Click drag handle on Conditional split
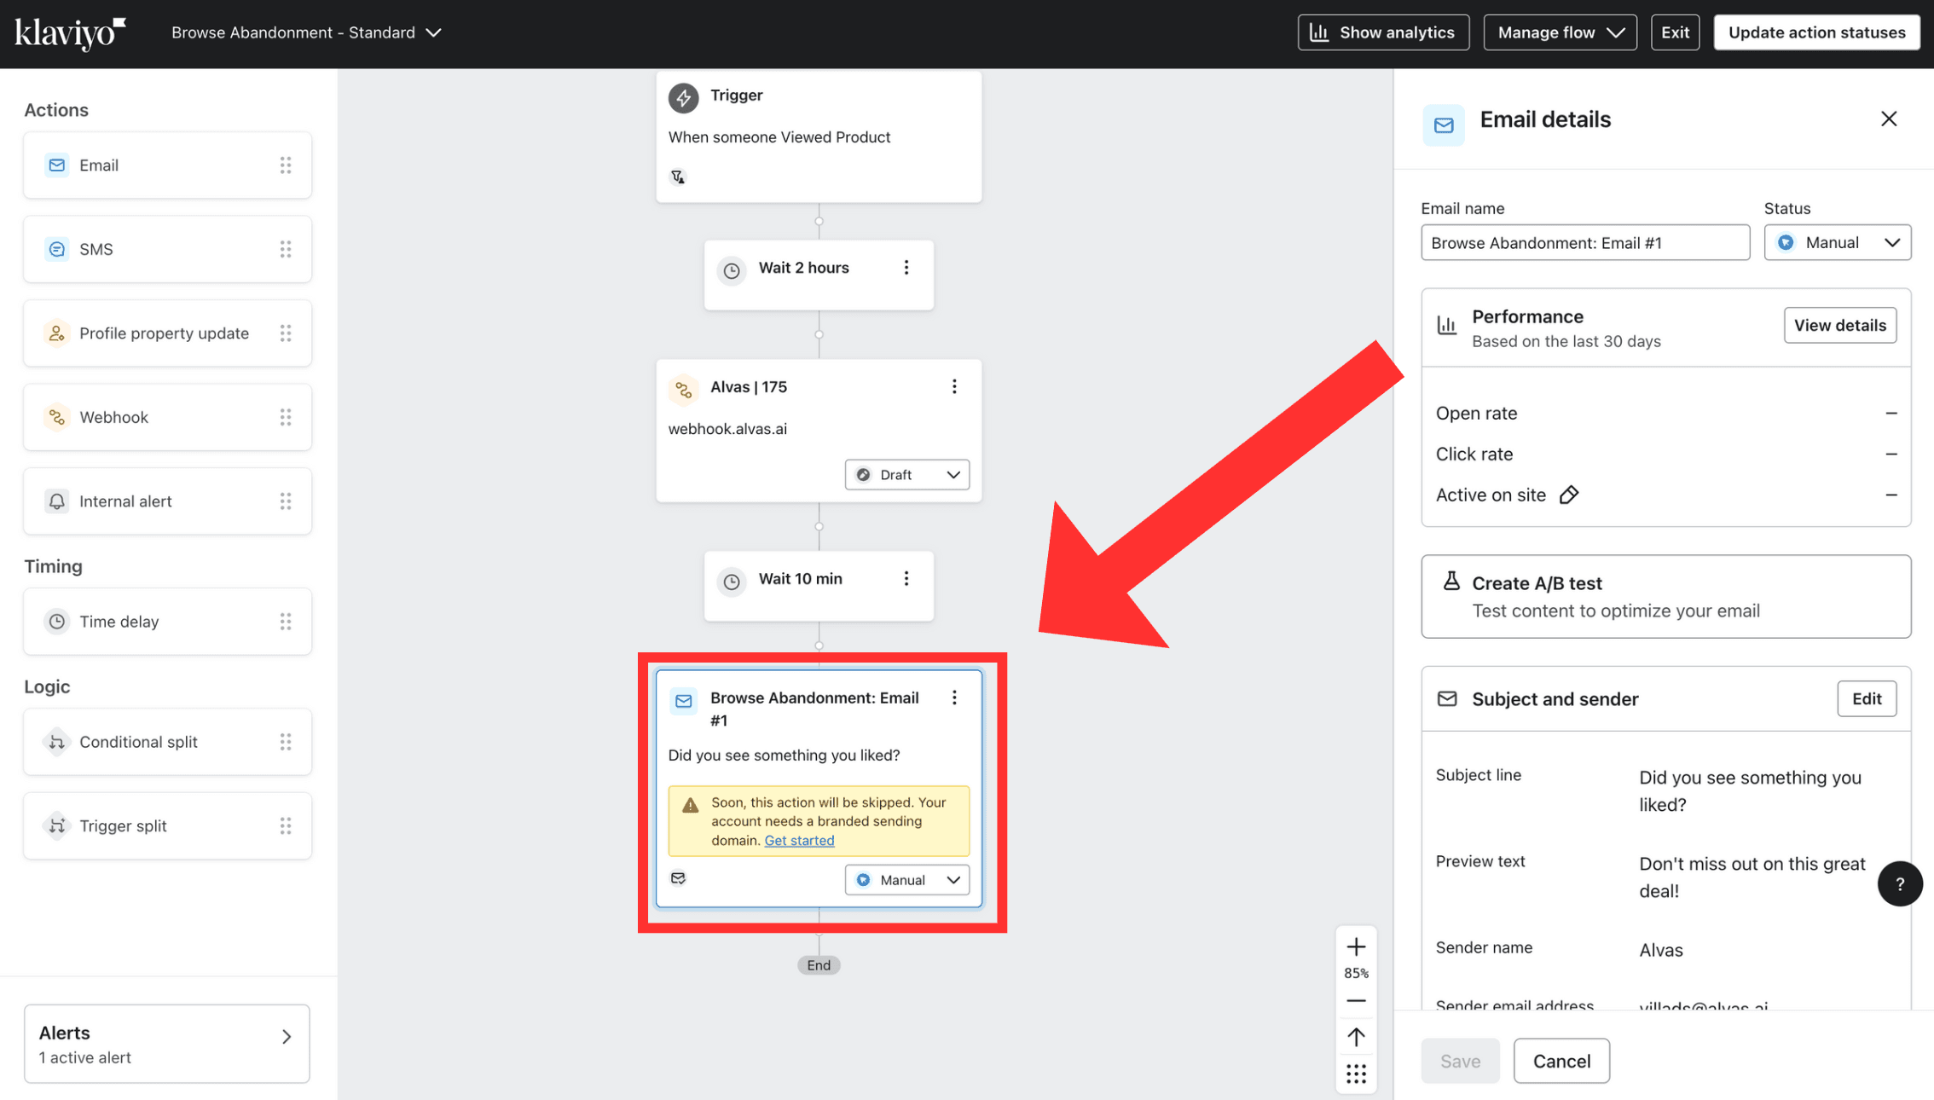Viewport: 1934px width, 1100px height. [286, 742]
